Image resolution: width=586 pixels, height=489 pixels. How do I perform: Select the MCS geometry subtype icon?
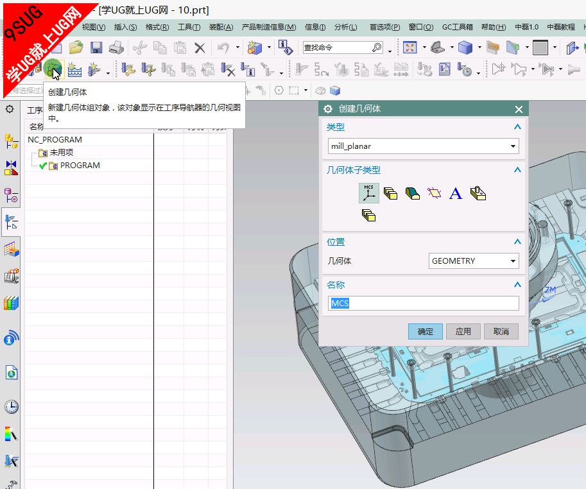tap(369, 193)
